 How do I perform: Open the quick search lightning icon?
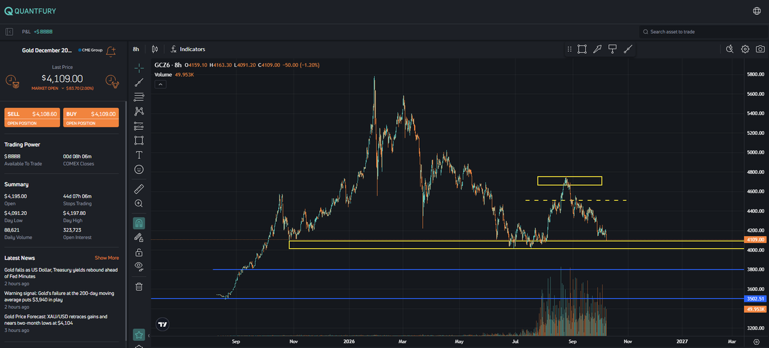(x=731, y=49)
